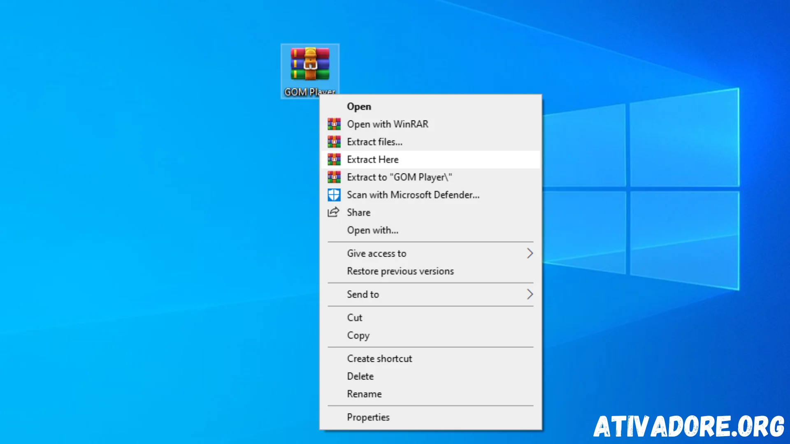Expand the 'Send to' submenu arrow
Screen dimensions: 790x444
530,294
